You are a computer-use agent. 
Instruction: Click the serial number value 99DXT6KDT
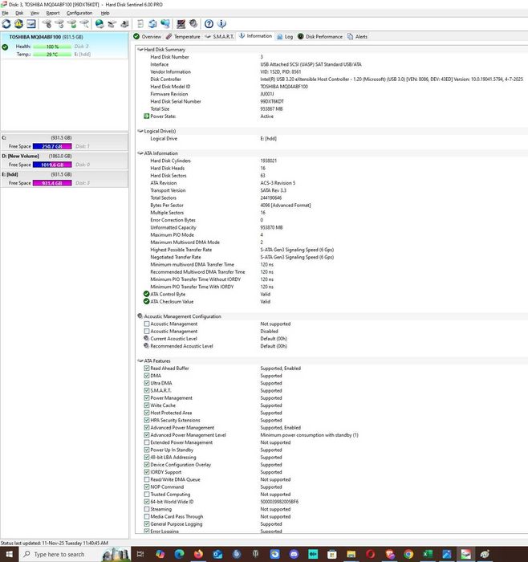pyautogui.click(x=272, y=101)
